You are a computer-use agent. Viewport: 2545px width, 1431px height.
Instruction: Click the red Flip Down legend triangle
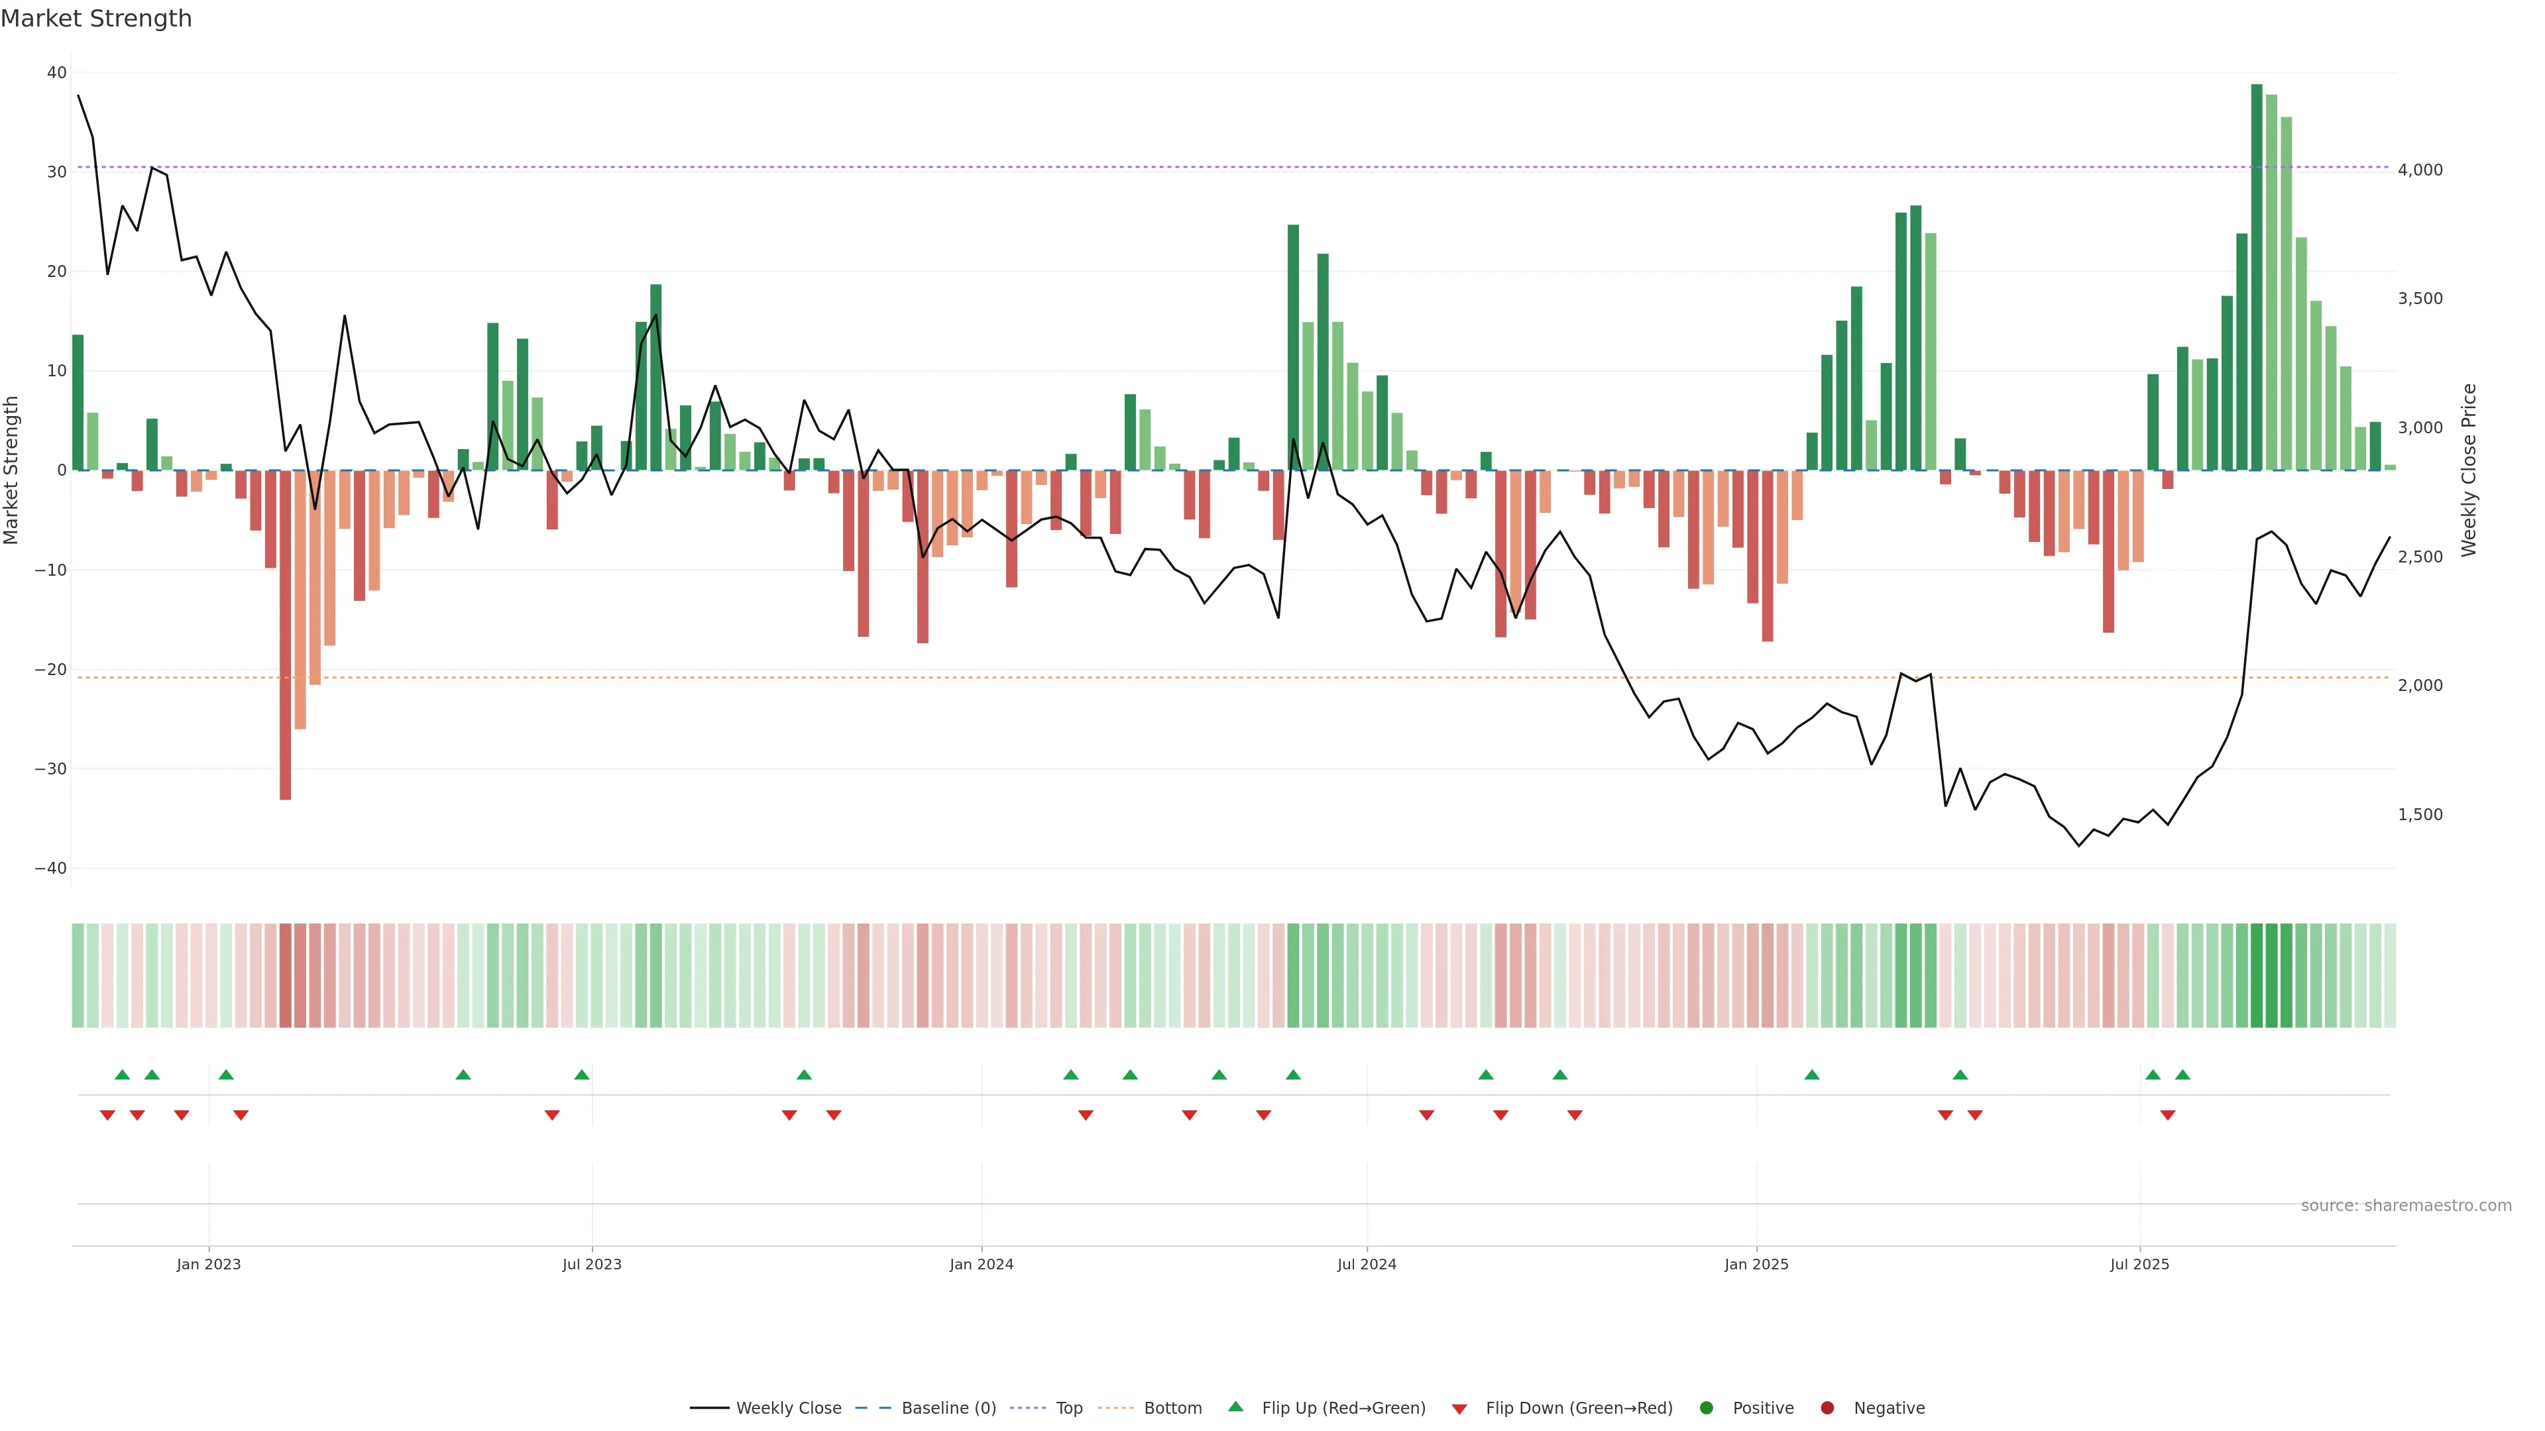(1459, 1409)
